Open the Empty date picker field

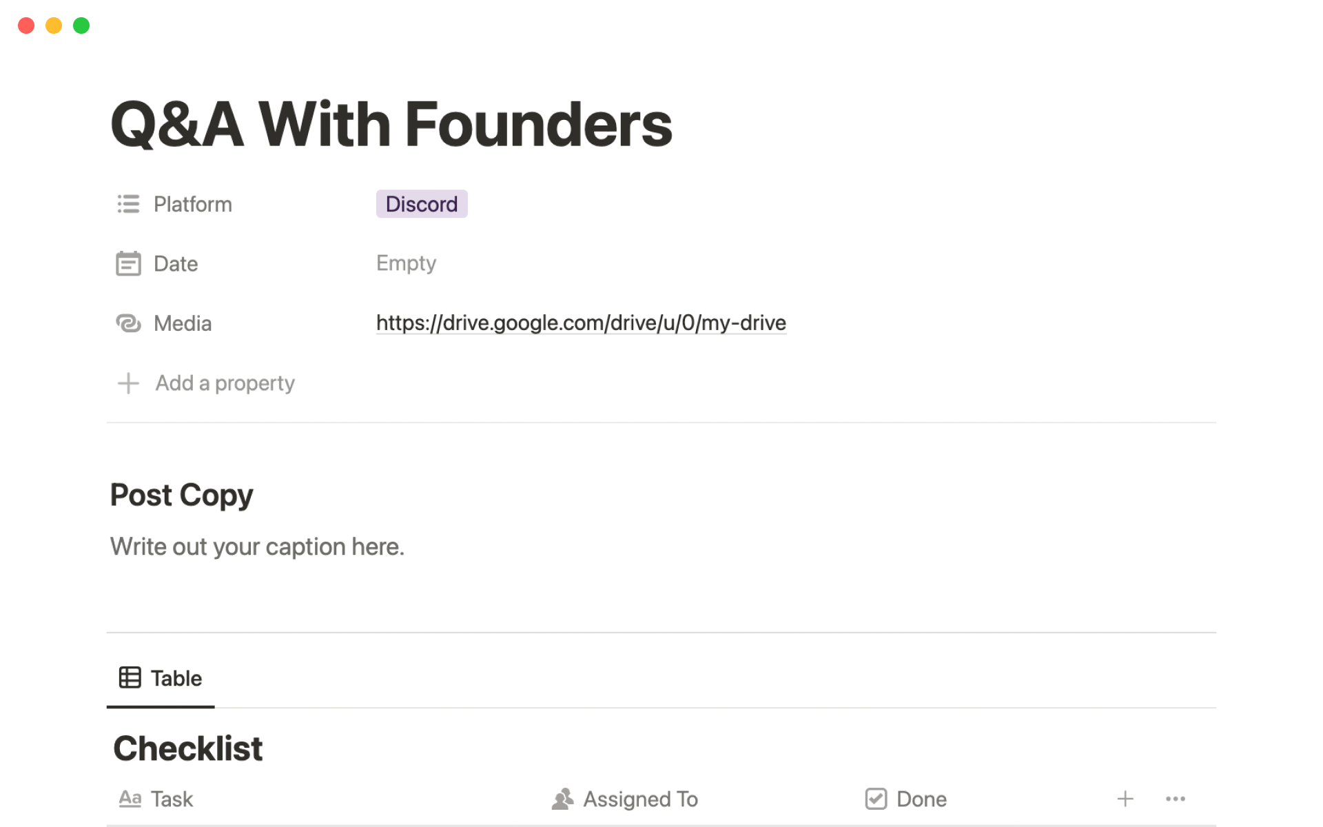[x=406, y=263]
